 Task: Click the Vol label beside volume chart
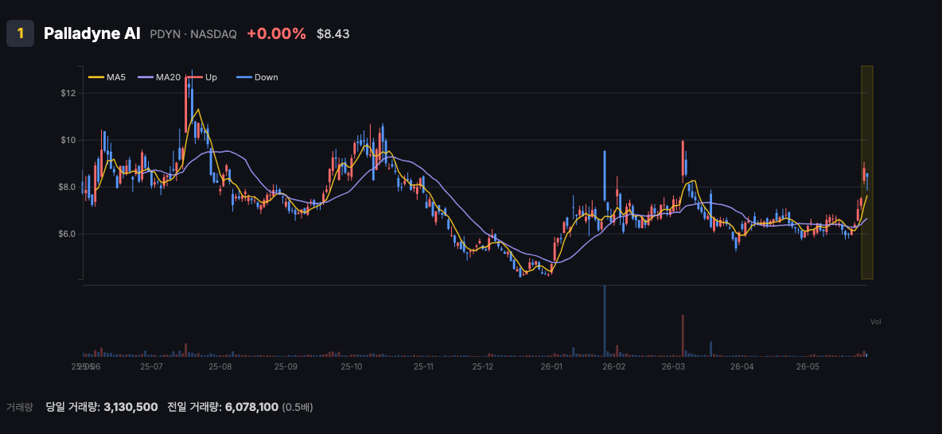pos(876,323)
